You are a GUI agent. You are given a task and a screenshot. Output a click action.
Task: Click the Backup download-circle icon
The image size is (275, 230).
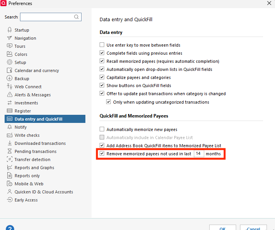point(10,78)
